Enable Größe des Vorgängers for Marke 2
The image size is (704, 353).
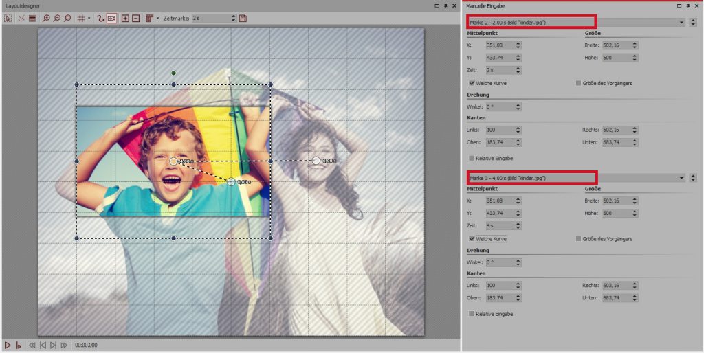tap(578, 83)
